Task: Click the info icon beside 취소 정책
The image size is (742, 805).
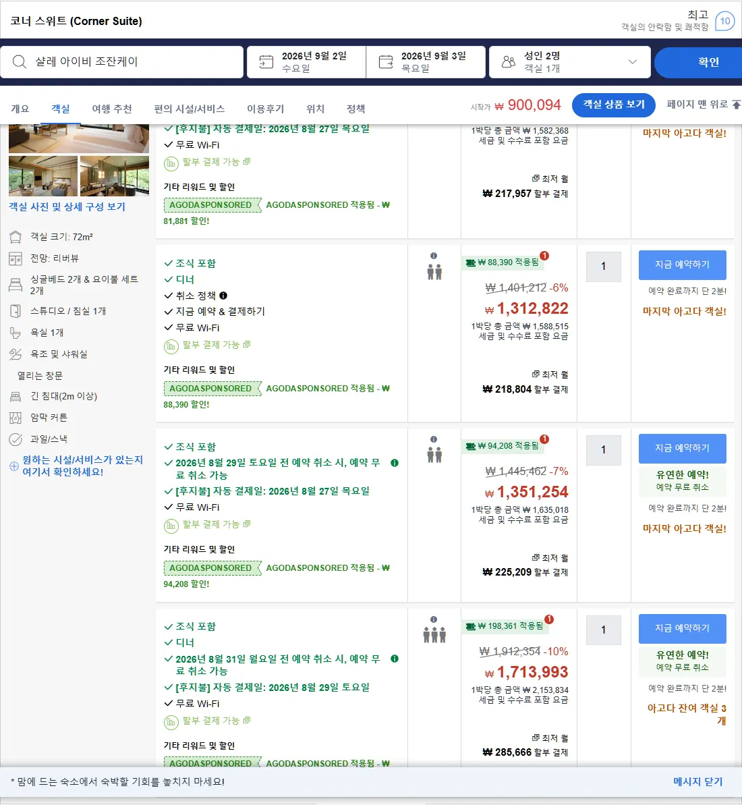Action: pos(223,296)
